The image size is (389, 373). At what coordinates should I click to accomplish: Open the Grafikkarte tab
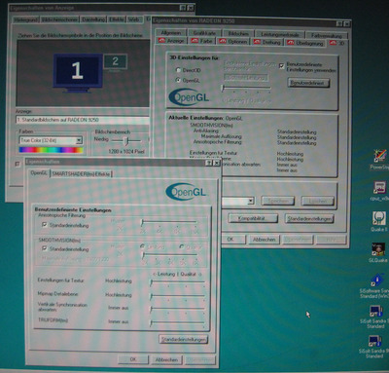[x=204, y=33]
